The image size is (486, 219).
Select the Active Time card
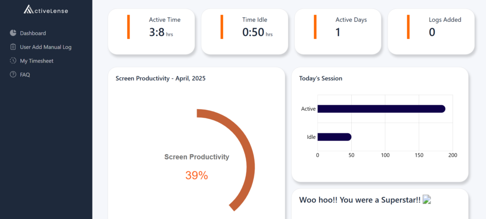(151, 31)
